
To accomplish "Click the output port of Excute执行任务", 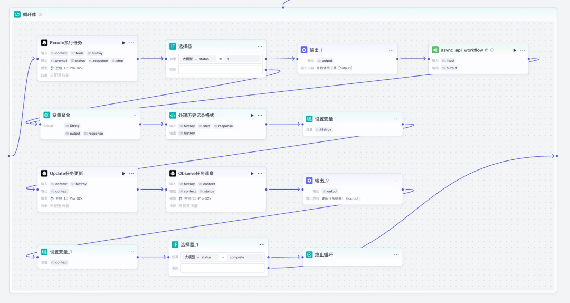I will [138, 59].
